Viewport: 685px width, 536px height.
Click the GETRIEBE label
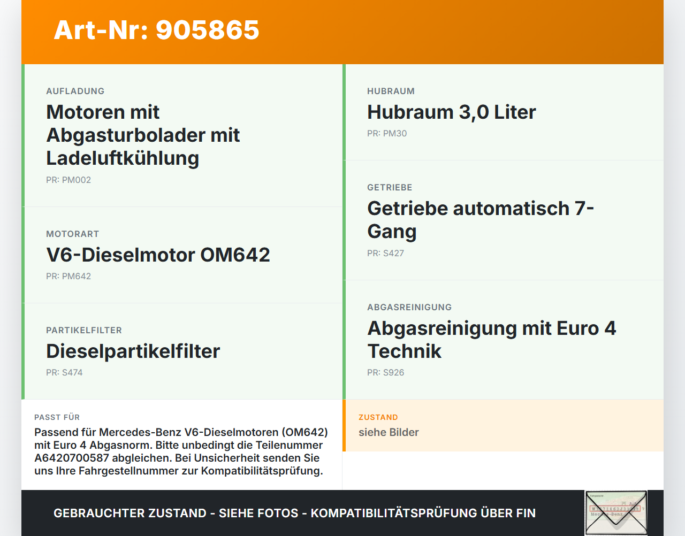tap(390, 187)
